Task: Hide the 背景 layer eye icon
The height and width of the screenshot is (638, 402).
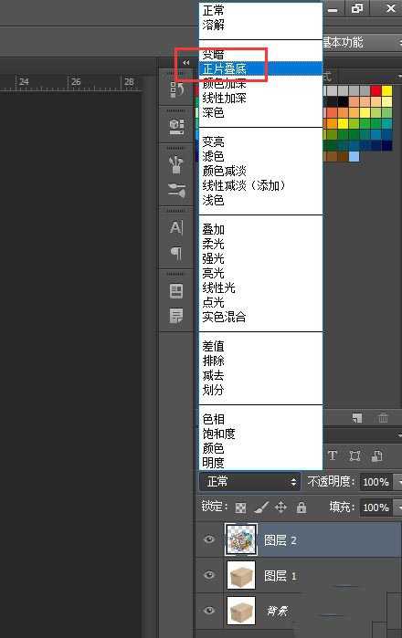Action: 209,611
